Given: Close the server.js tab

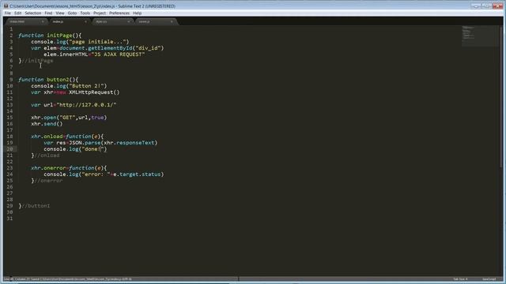Looking at the screenshot, I should point(172,21).
